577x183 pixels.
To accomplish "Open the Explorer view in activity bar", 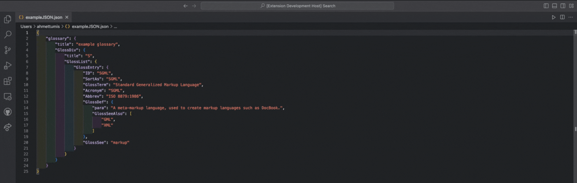I will click(x=7, y=19).
